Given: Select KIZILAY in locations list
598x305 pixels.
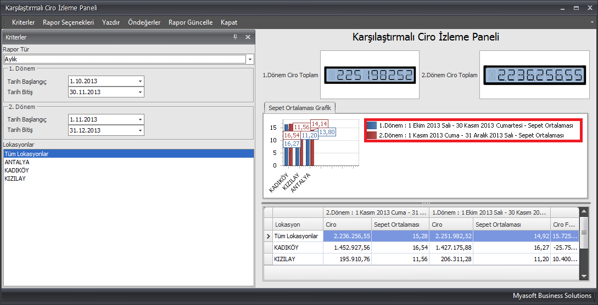Looking at the screenshot, I should pyautogui.click(x=128, y=179).
